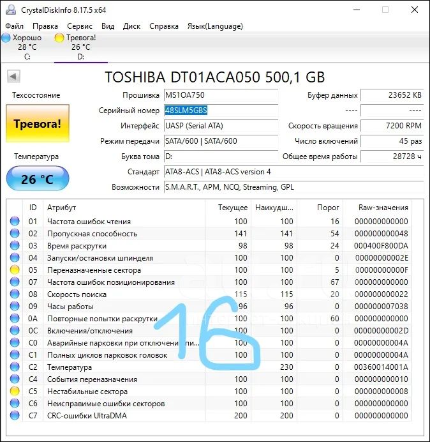Click status dot of attribute 03 spin-up time
The height and width of the screenshot is (442, 430).
tap(15, 245)
